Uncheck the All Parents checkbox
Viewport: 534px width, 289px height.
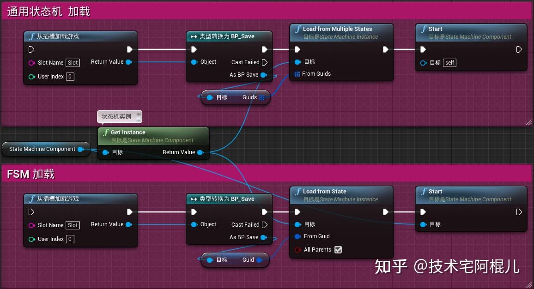point(339,250)
